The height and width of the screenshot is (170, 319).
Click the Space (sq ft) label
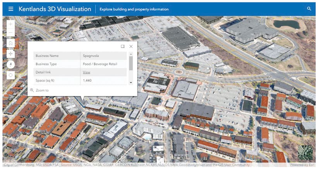45,81
